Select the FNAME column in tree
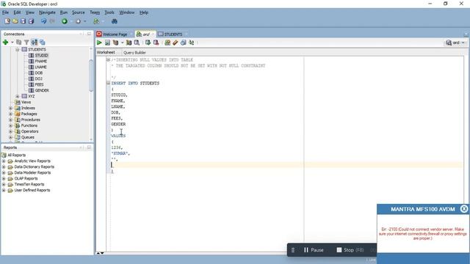The width and height of the screenshot is (470, 264). pyautogui.click(x=41, y=61)
